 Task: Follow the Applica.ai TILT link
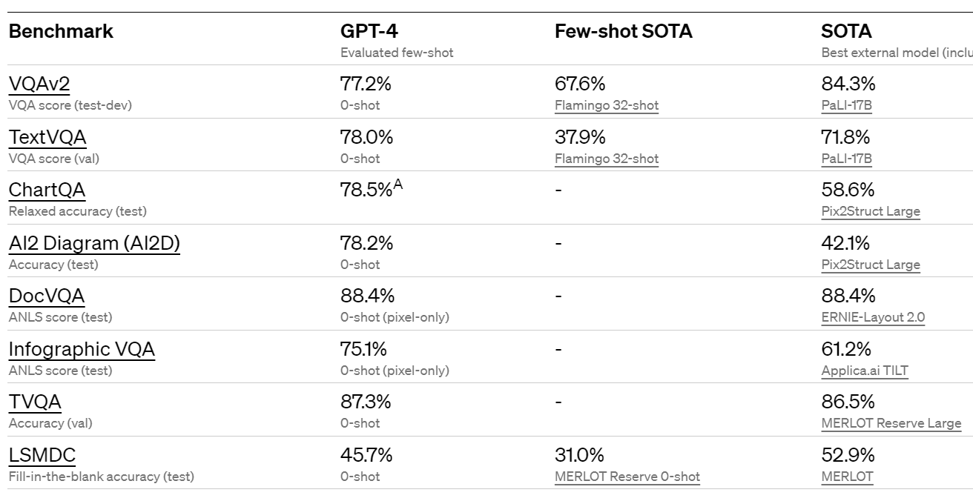pyautogui.click(x=865, y=371)
